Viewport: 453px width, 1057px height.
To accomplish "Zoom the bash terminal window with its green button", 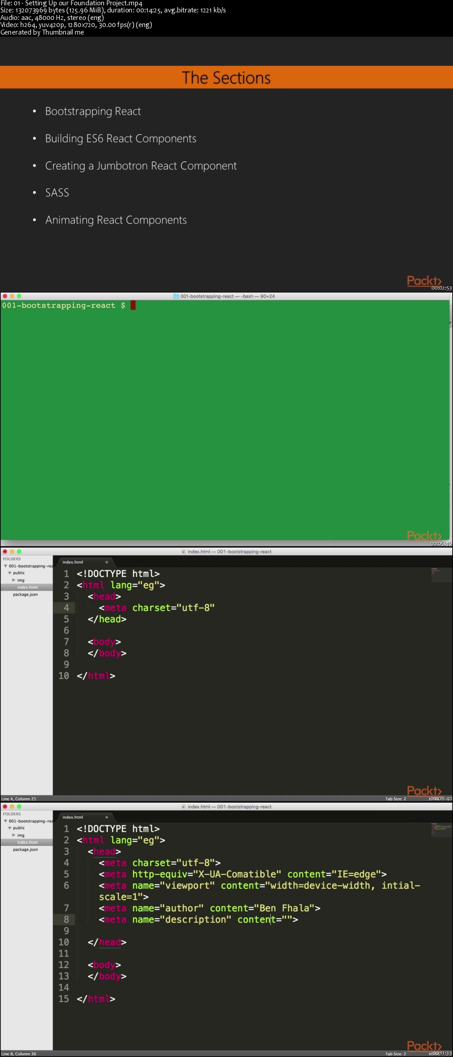I will [19, 296].
